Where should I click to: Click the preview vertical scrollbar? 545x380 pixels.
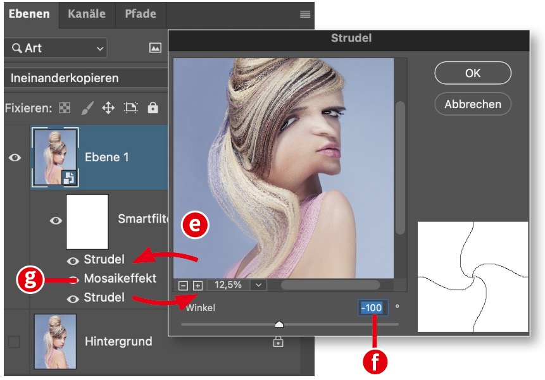tap(401, 168)
